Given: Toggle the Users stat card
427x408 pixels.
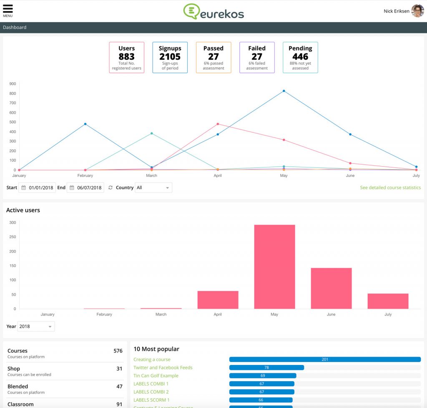Looking at the screenshot, I should 126,58.
